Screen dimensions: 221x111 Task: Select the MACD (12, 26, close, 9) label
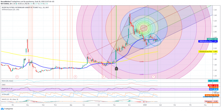[x=10, y=99]
